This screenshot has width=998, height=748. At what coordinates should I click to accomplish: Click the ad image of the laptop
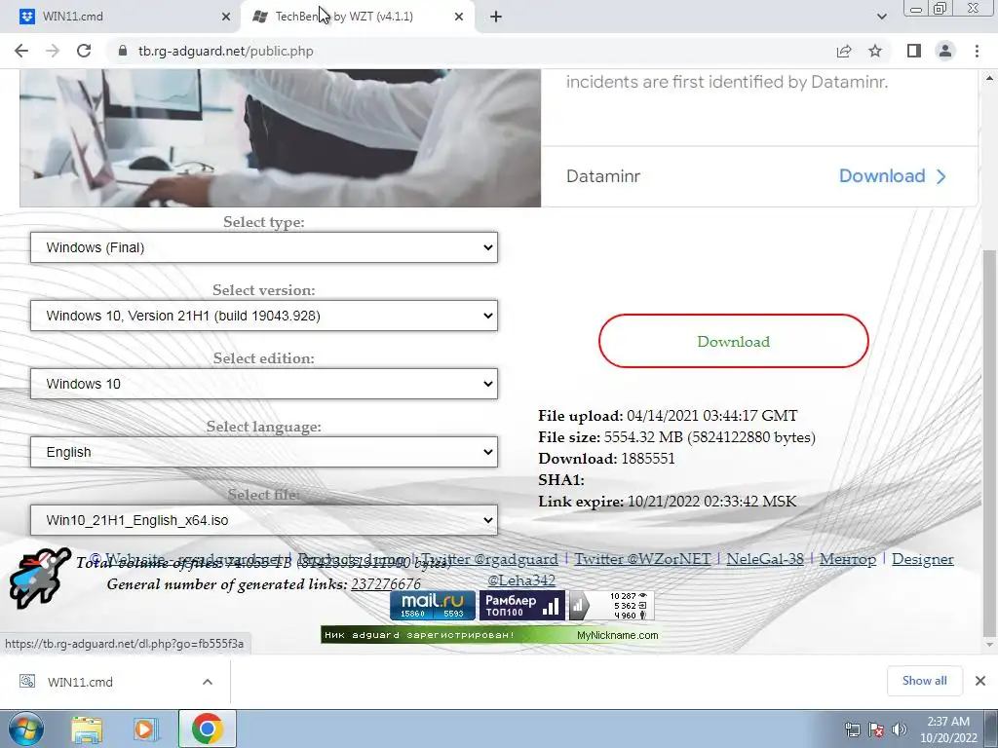click(280, 137)
